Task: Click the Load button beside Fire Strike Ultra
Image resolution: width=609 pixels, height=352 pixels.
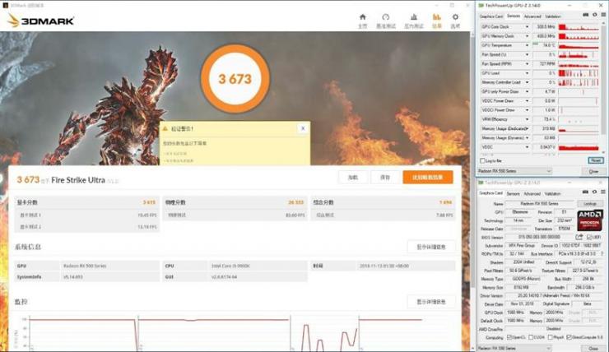Action: tap(353, 178)
